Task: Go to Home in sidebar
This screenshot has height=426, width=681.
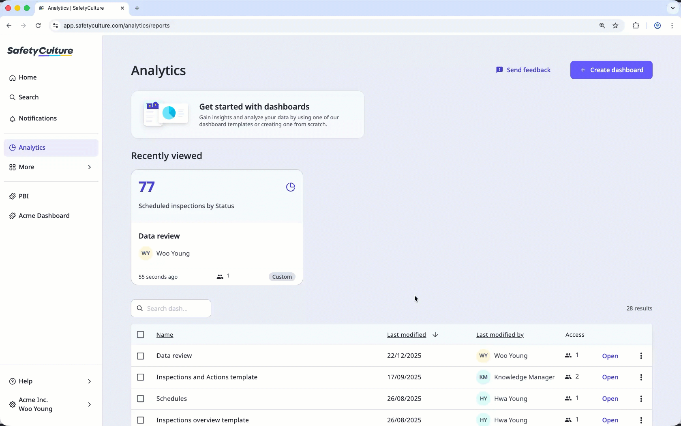Action: click(51, 77)
